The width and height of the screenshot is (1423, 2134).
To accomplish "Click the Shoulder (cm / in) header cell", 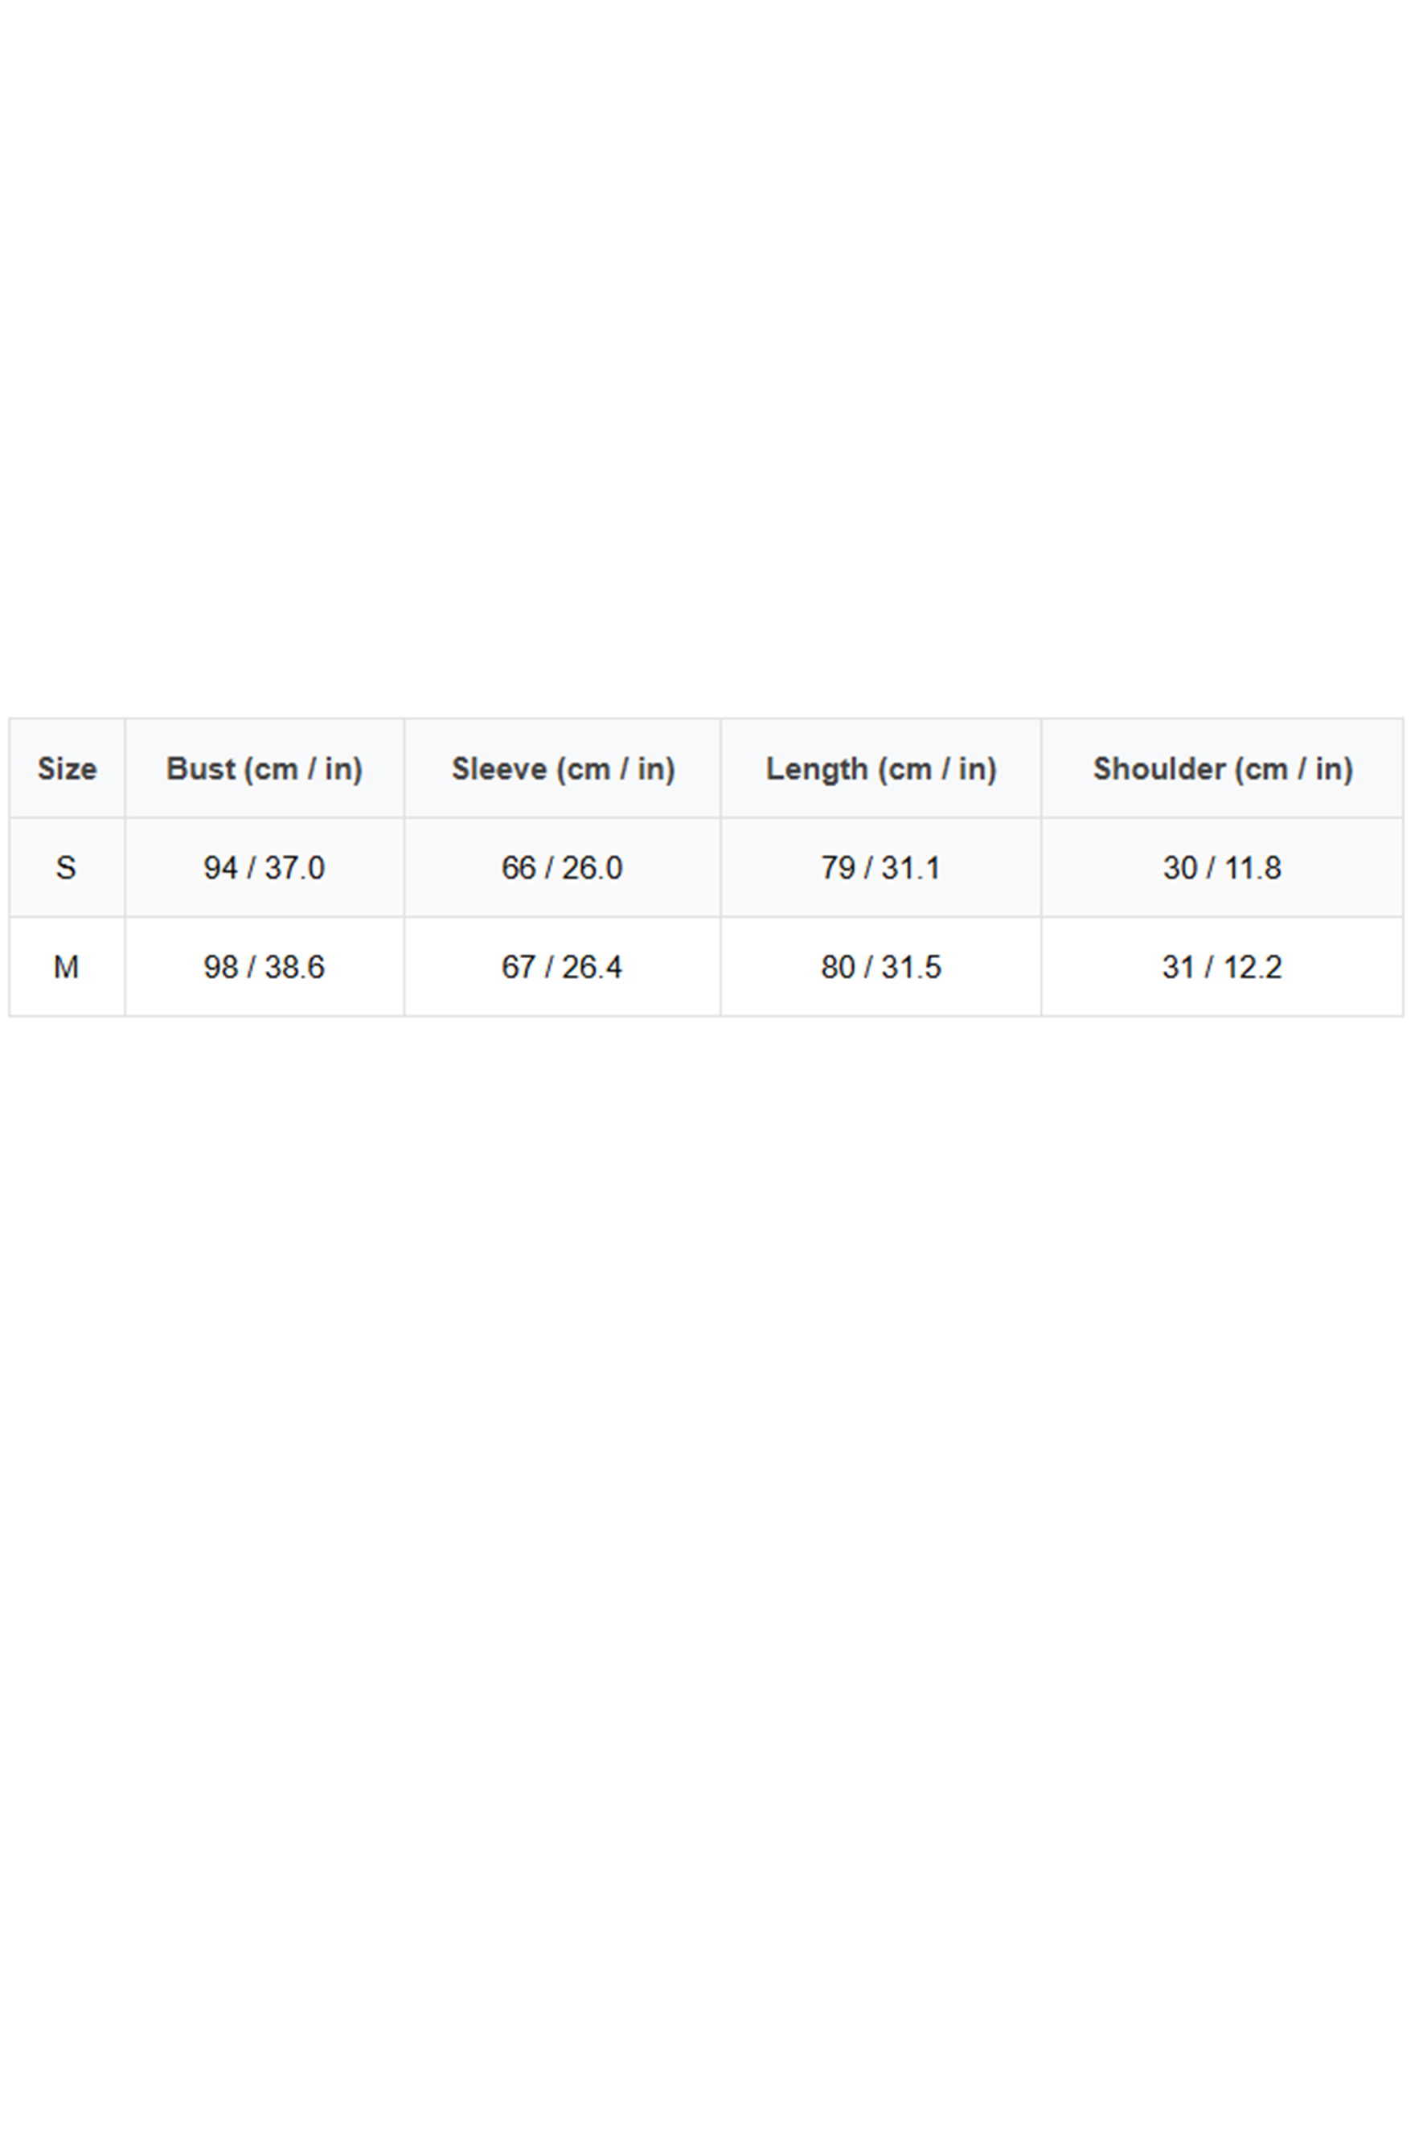I will 1221,768.
